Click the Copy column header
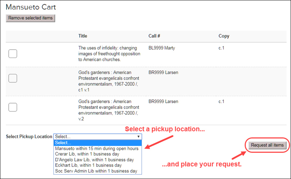Viewport: 291px width, 179px height. click(224, 36)
